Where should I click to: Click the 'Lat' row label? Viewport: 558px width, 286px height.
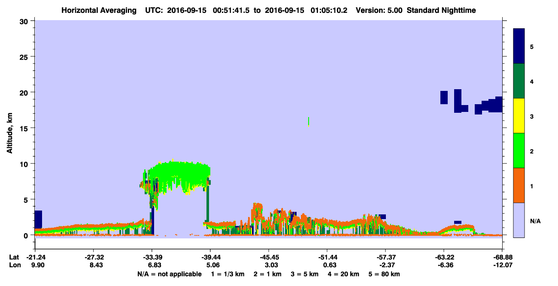click(14, 257)
